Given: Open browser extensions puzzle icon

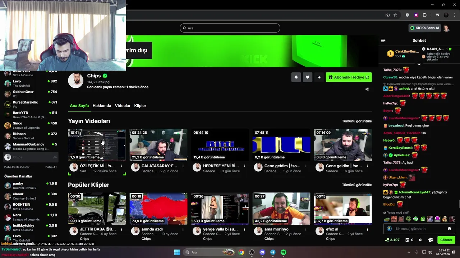Looking at the screenshot, I should [x=425, y=15].
